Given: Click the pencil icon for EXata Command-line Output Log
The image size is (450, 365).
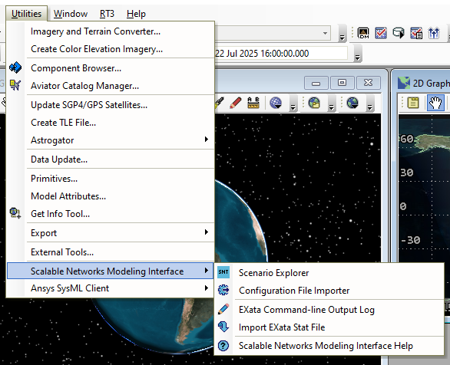Looking at the screenshot, I should click(223, 309).
